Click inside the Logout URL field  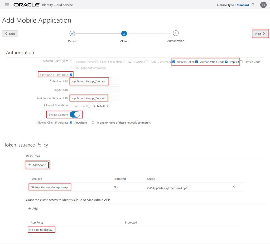(x=94, y=90)
